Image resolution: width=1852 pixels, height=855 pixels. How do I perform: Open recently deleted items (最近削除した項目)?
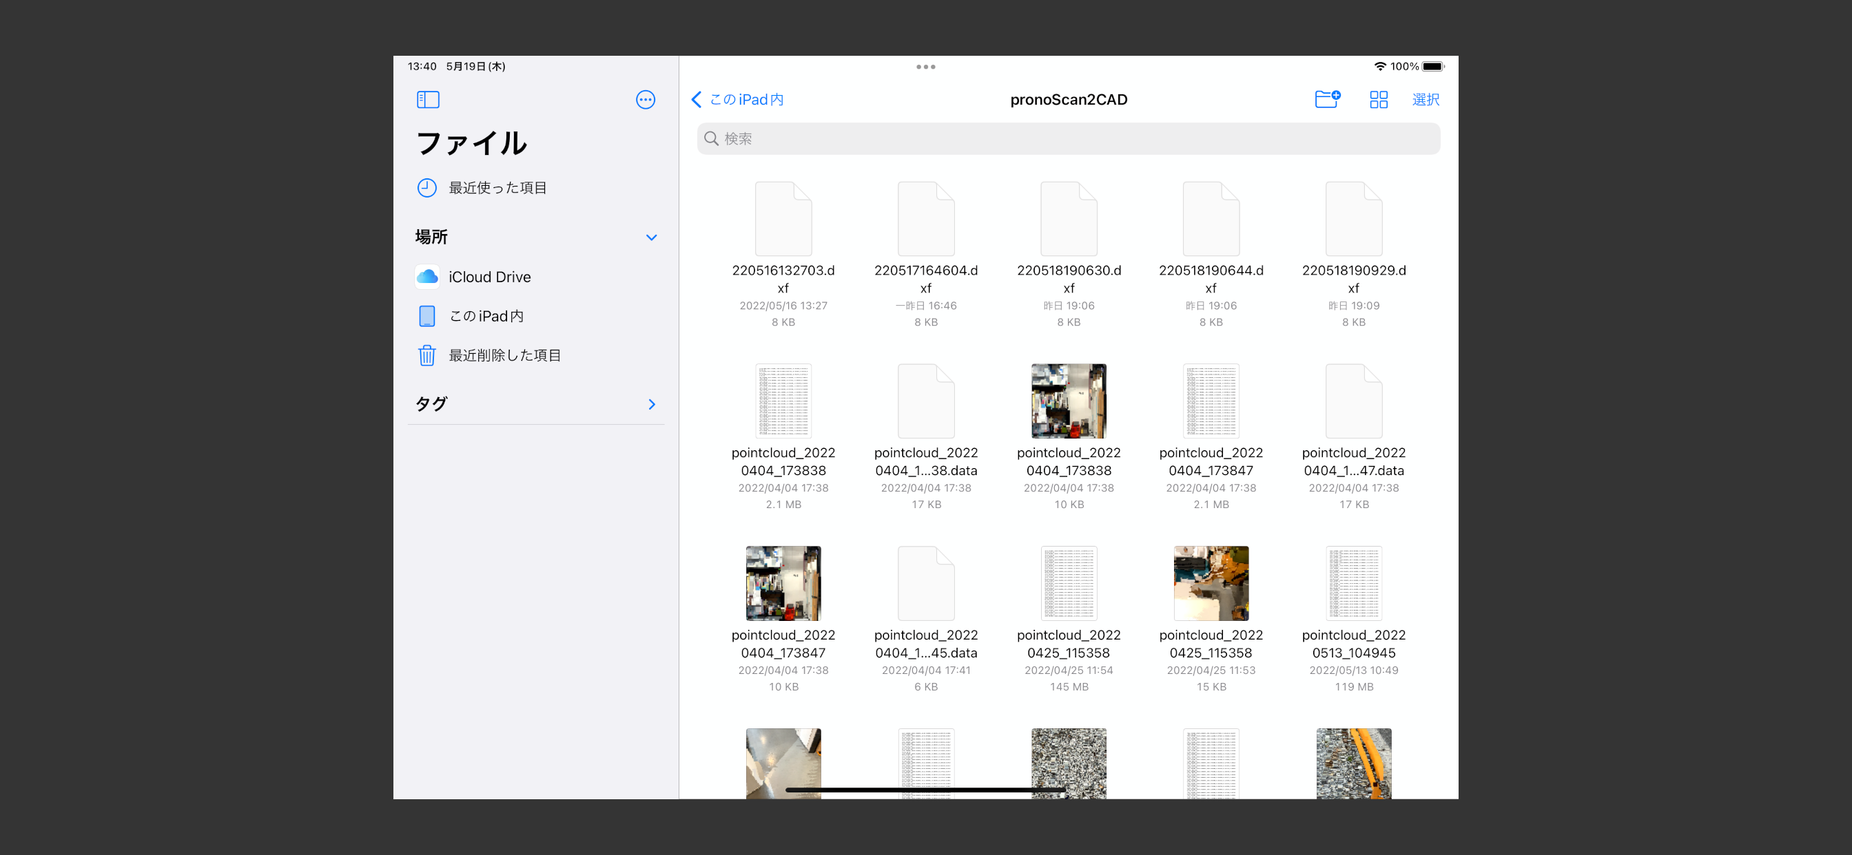click(x=489, y=355)
